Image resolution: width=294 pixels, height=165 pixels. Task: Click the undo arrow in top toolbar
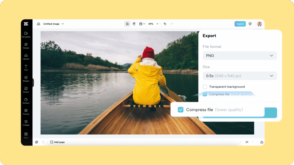pyautogui.click(x=165, y=24)
